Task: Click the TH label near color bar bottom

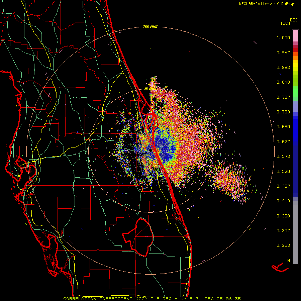Action: [x=287, y=261]
